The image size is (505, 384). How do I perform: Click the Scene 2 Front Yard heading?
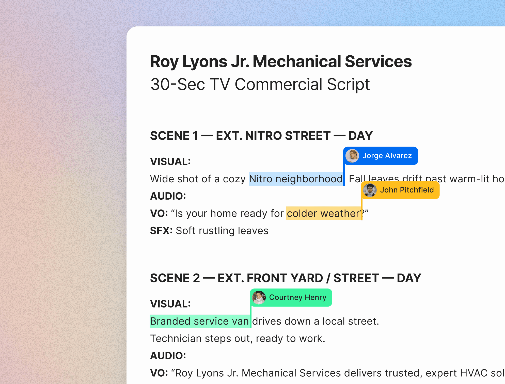click(x=285, y=278)
